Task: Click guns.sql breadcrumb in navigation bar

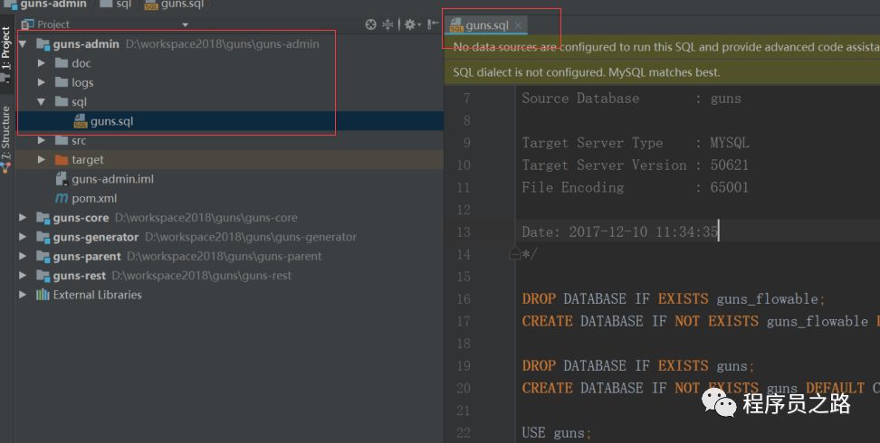Action: pos(174,5)
